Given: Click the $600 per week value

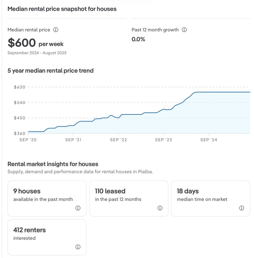Looking at the screenshot, I should (x=35, y=43).
